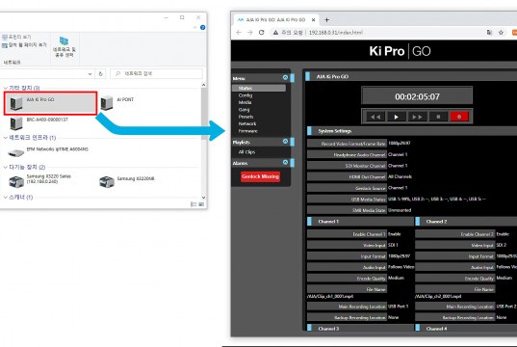Image resolution: width=517 pixels, height=347 pixels.
Task: Switch Explorer to details view icon
Action: point(194,204)
